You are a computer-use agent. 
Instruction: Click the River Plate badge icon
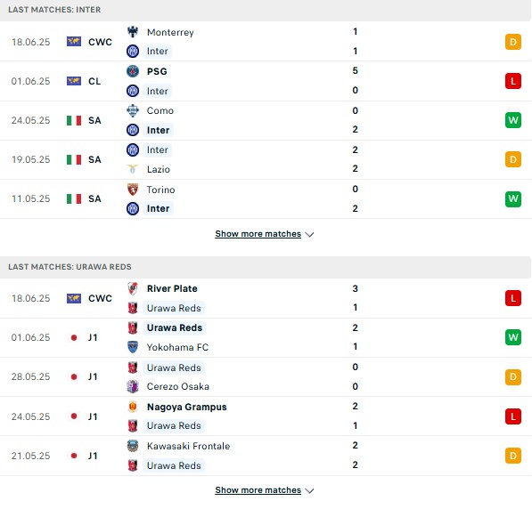point(133,288)
